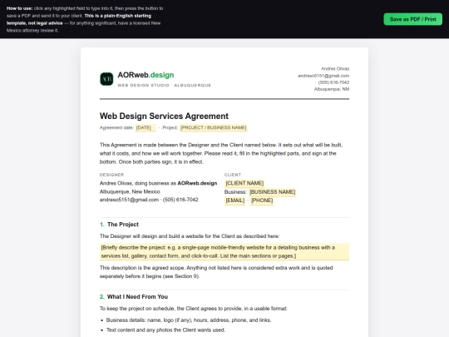
Task: Edit the [DATE] agreement date field
Action: point(146,127)
